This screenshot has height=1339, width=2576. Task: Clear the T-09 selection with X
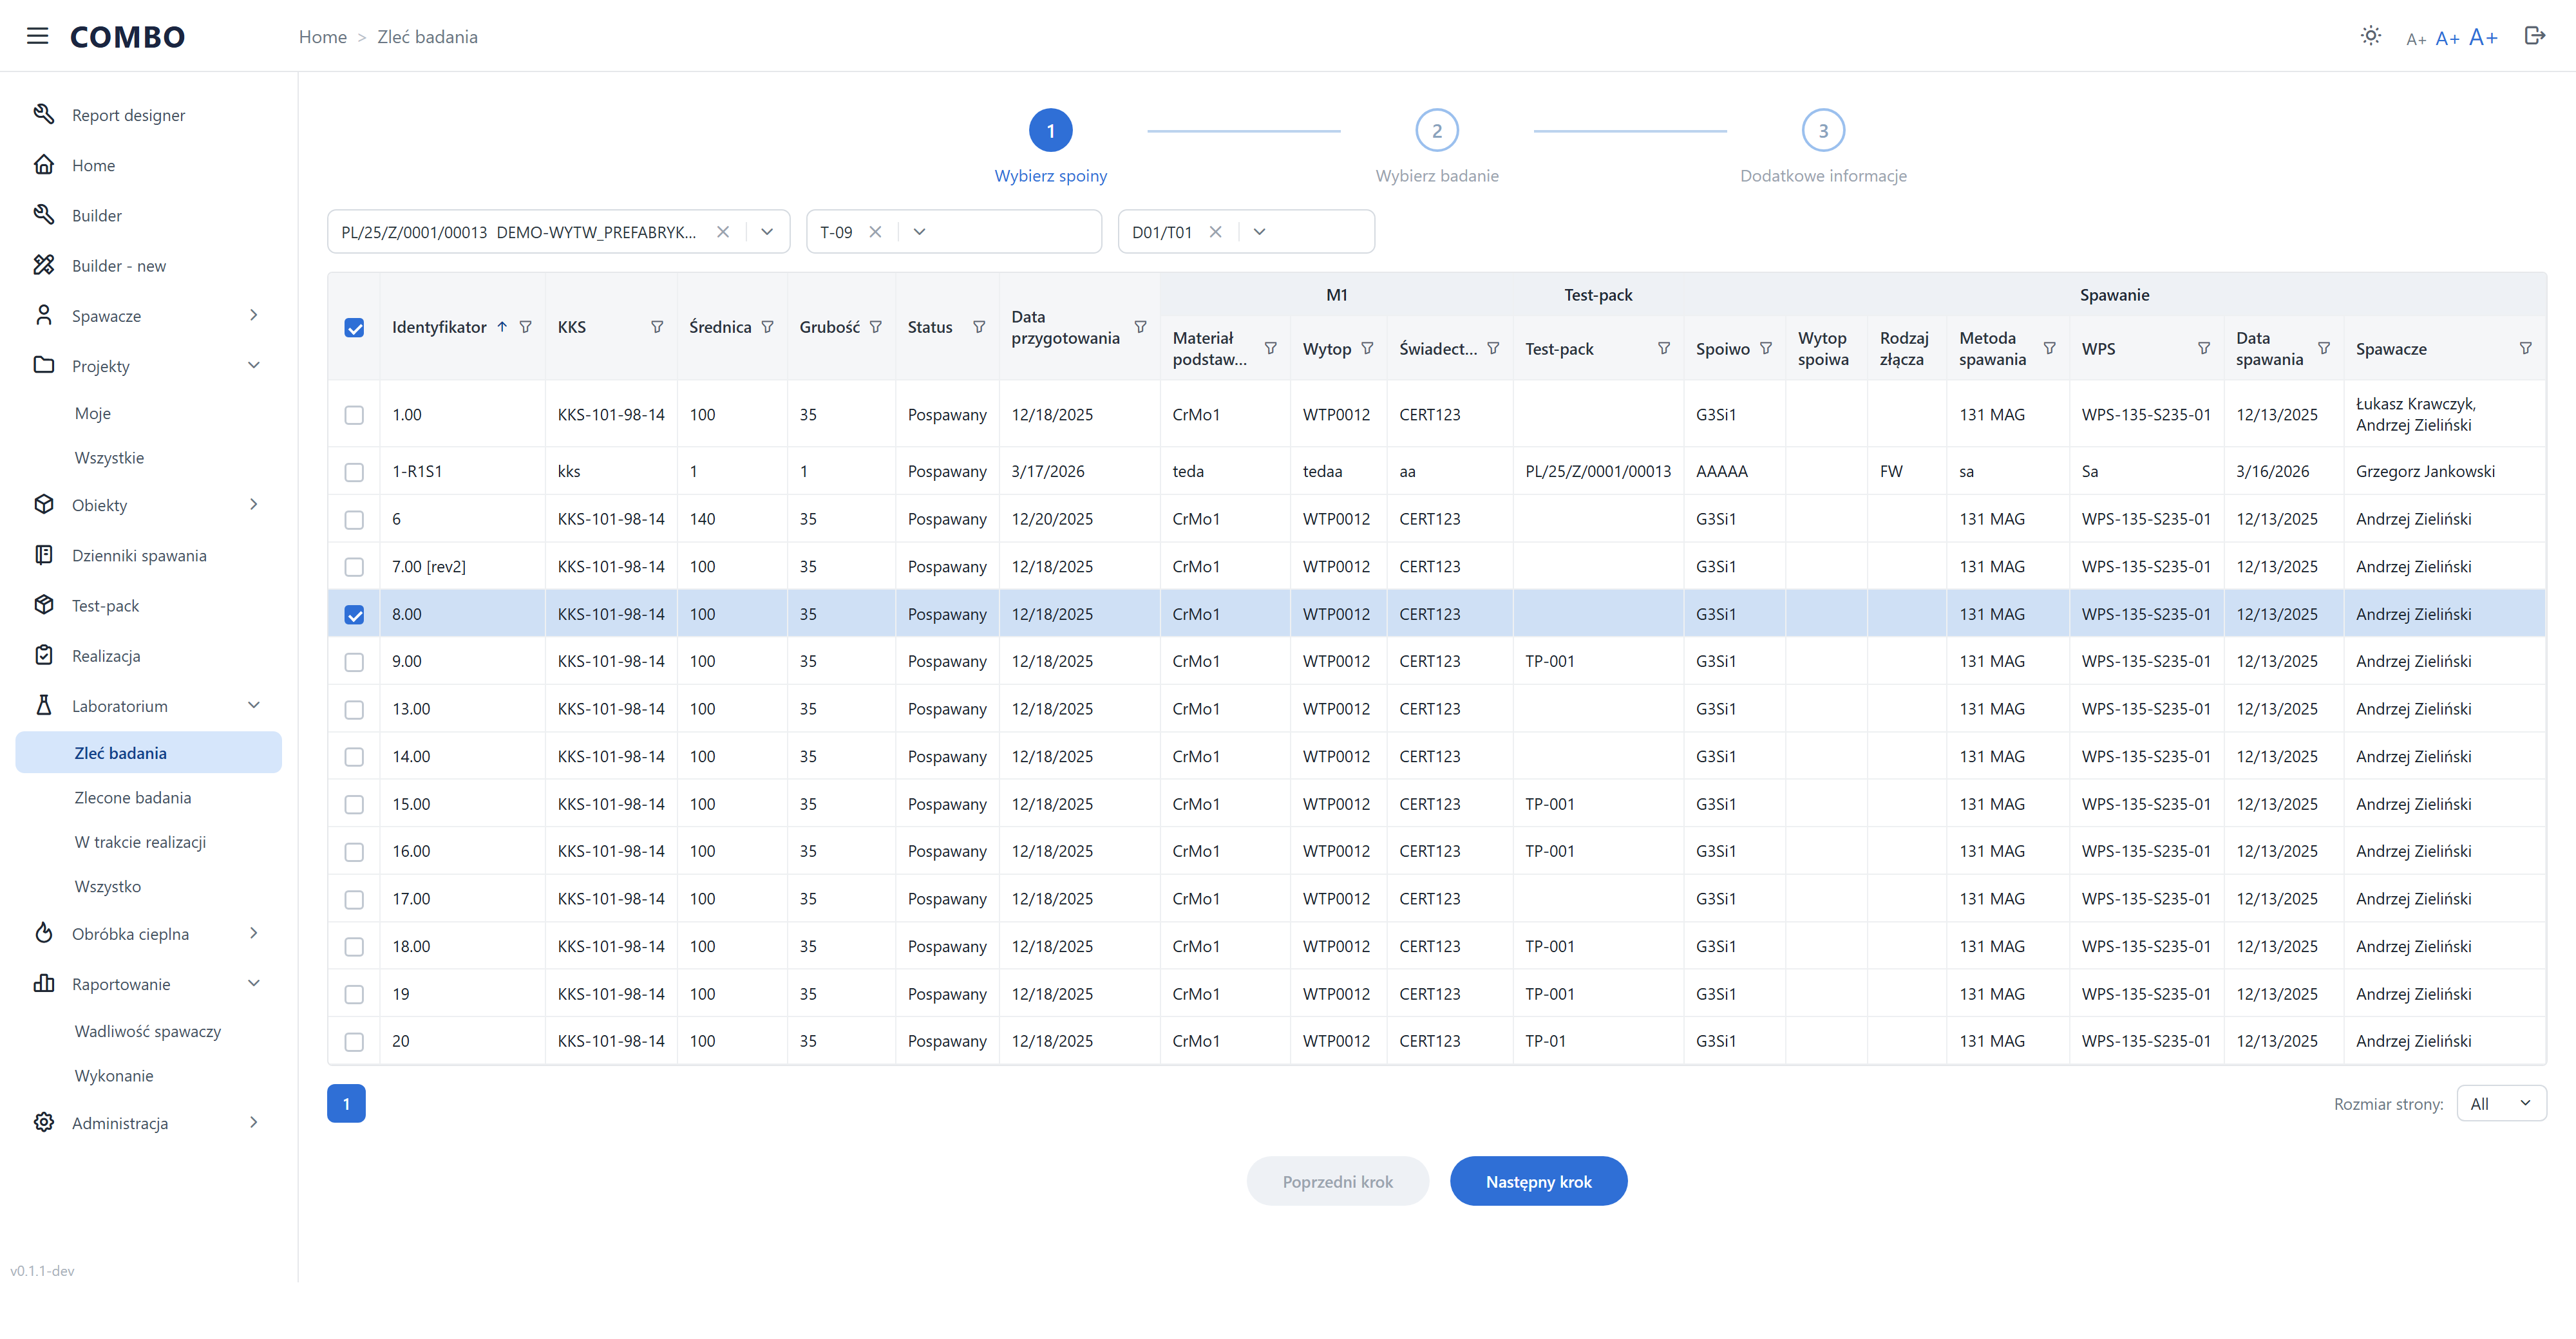(x=875, y=232)
